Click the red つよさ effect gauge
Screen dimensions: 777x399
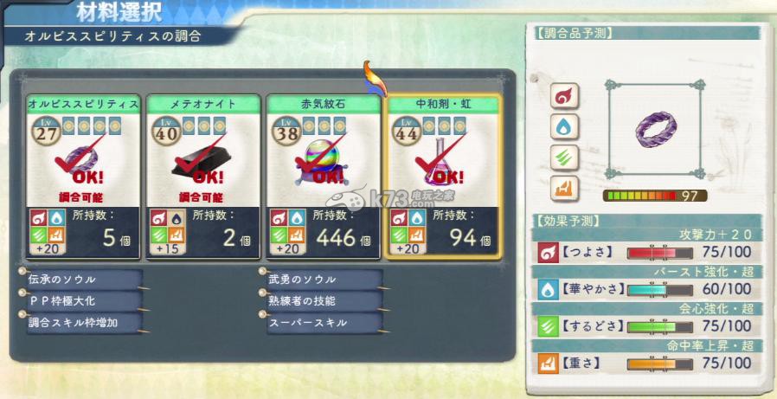coord(660,252)
